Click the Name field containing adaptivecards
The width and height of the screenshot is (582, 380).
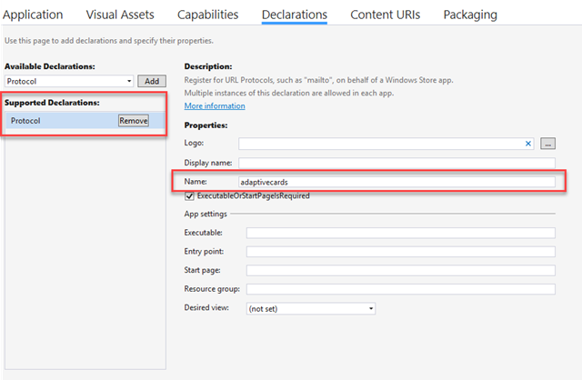tap(396, 182)
